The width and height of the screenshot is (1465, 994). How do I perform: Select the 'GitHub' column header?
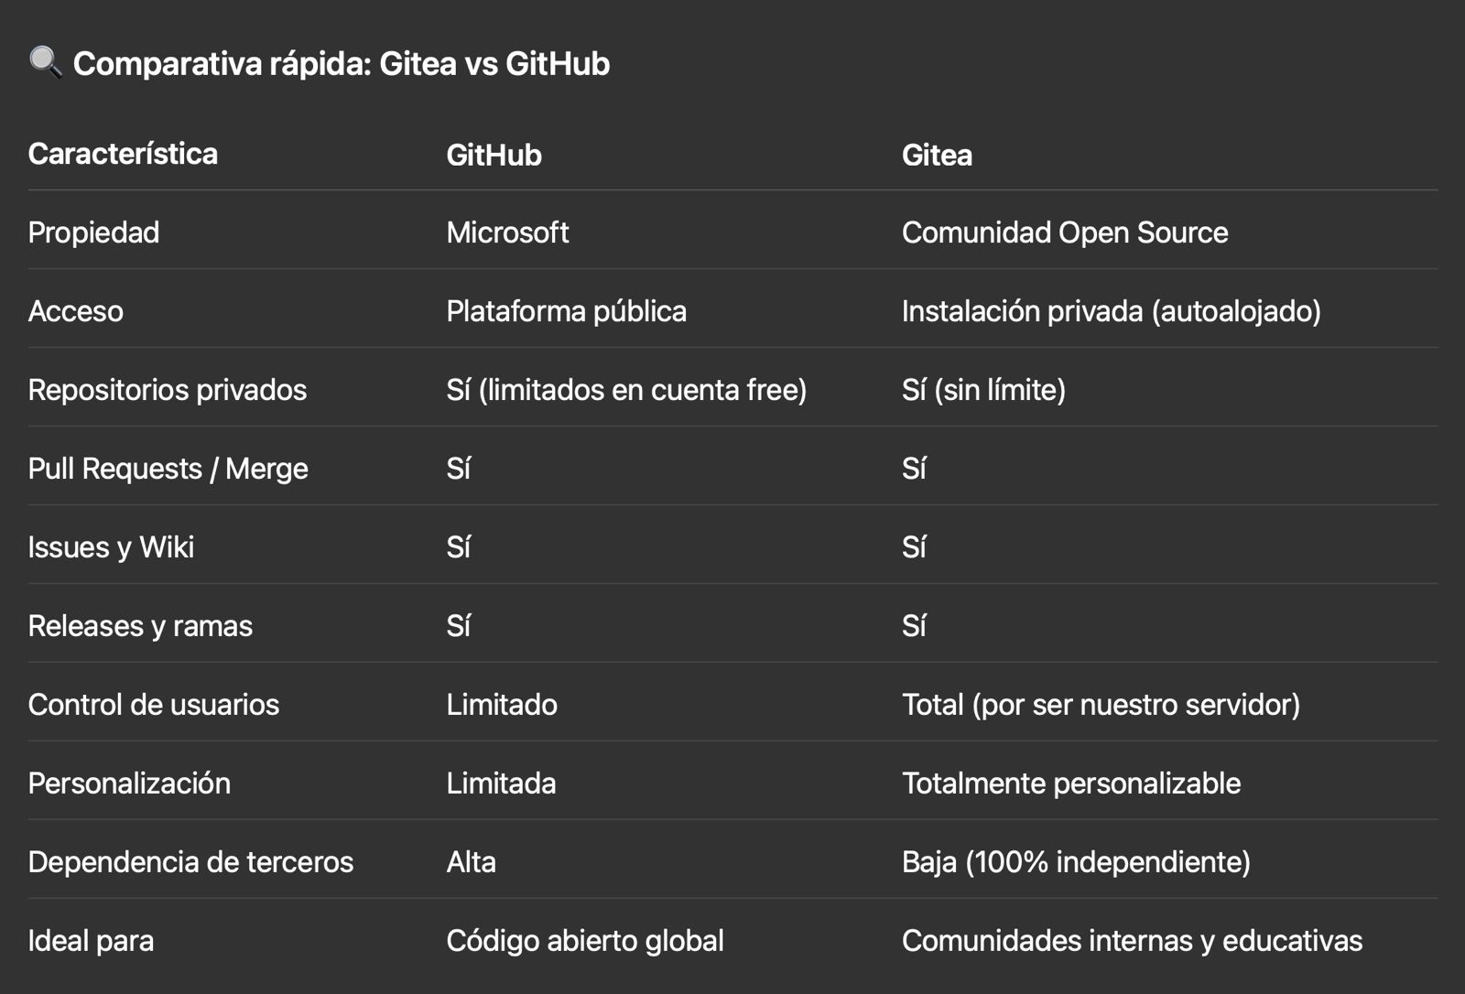click(494, 155)
